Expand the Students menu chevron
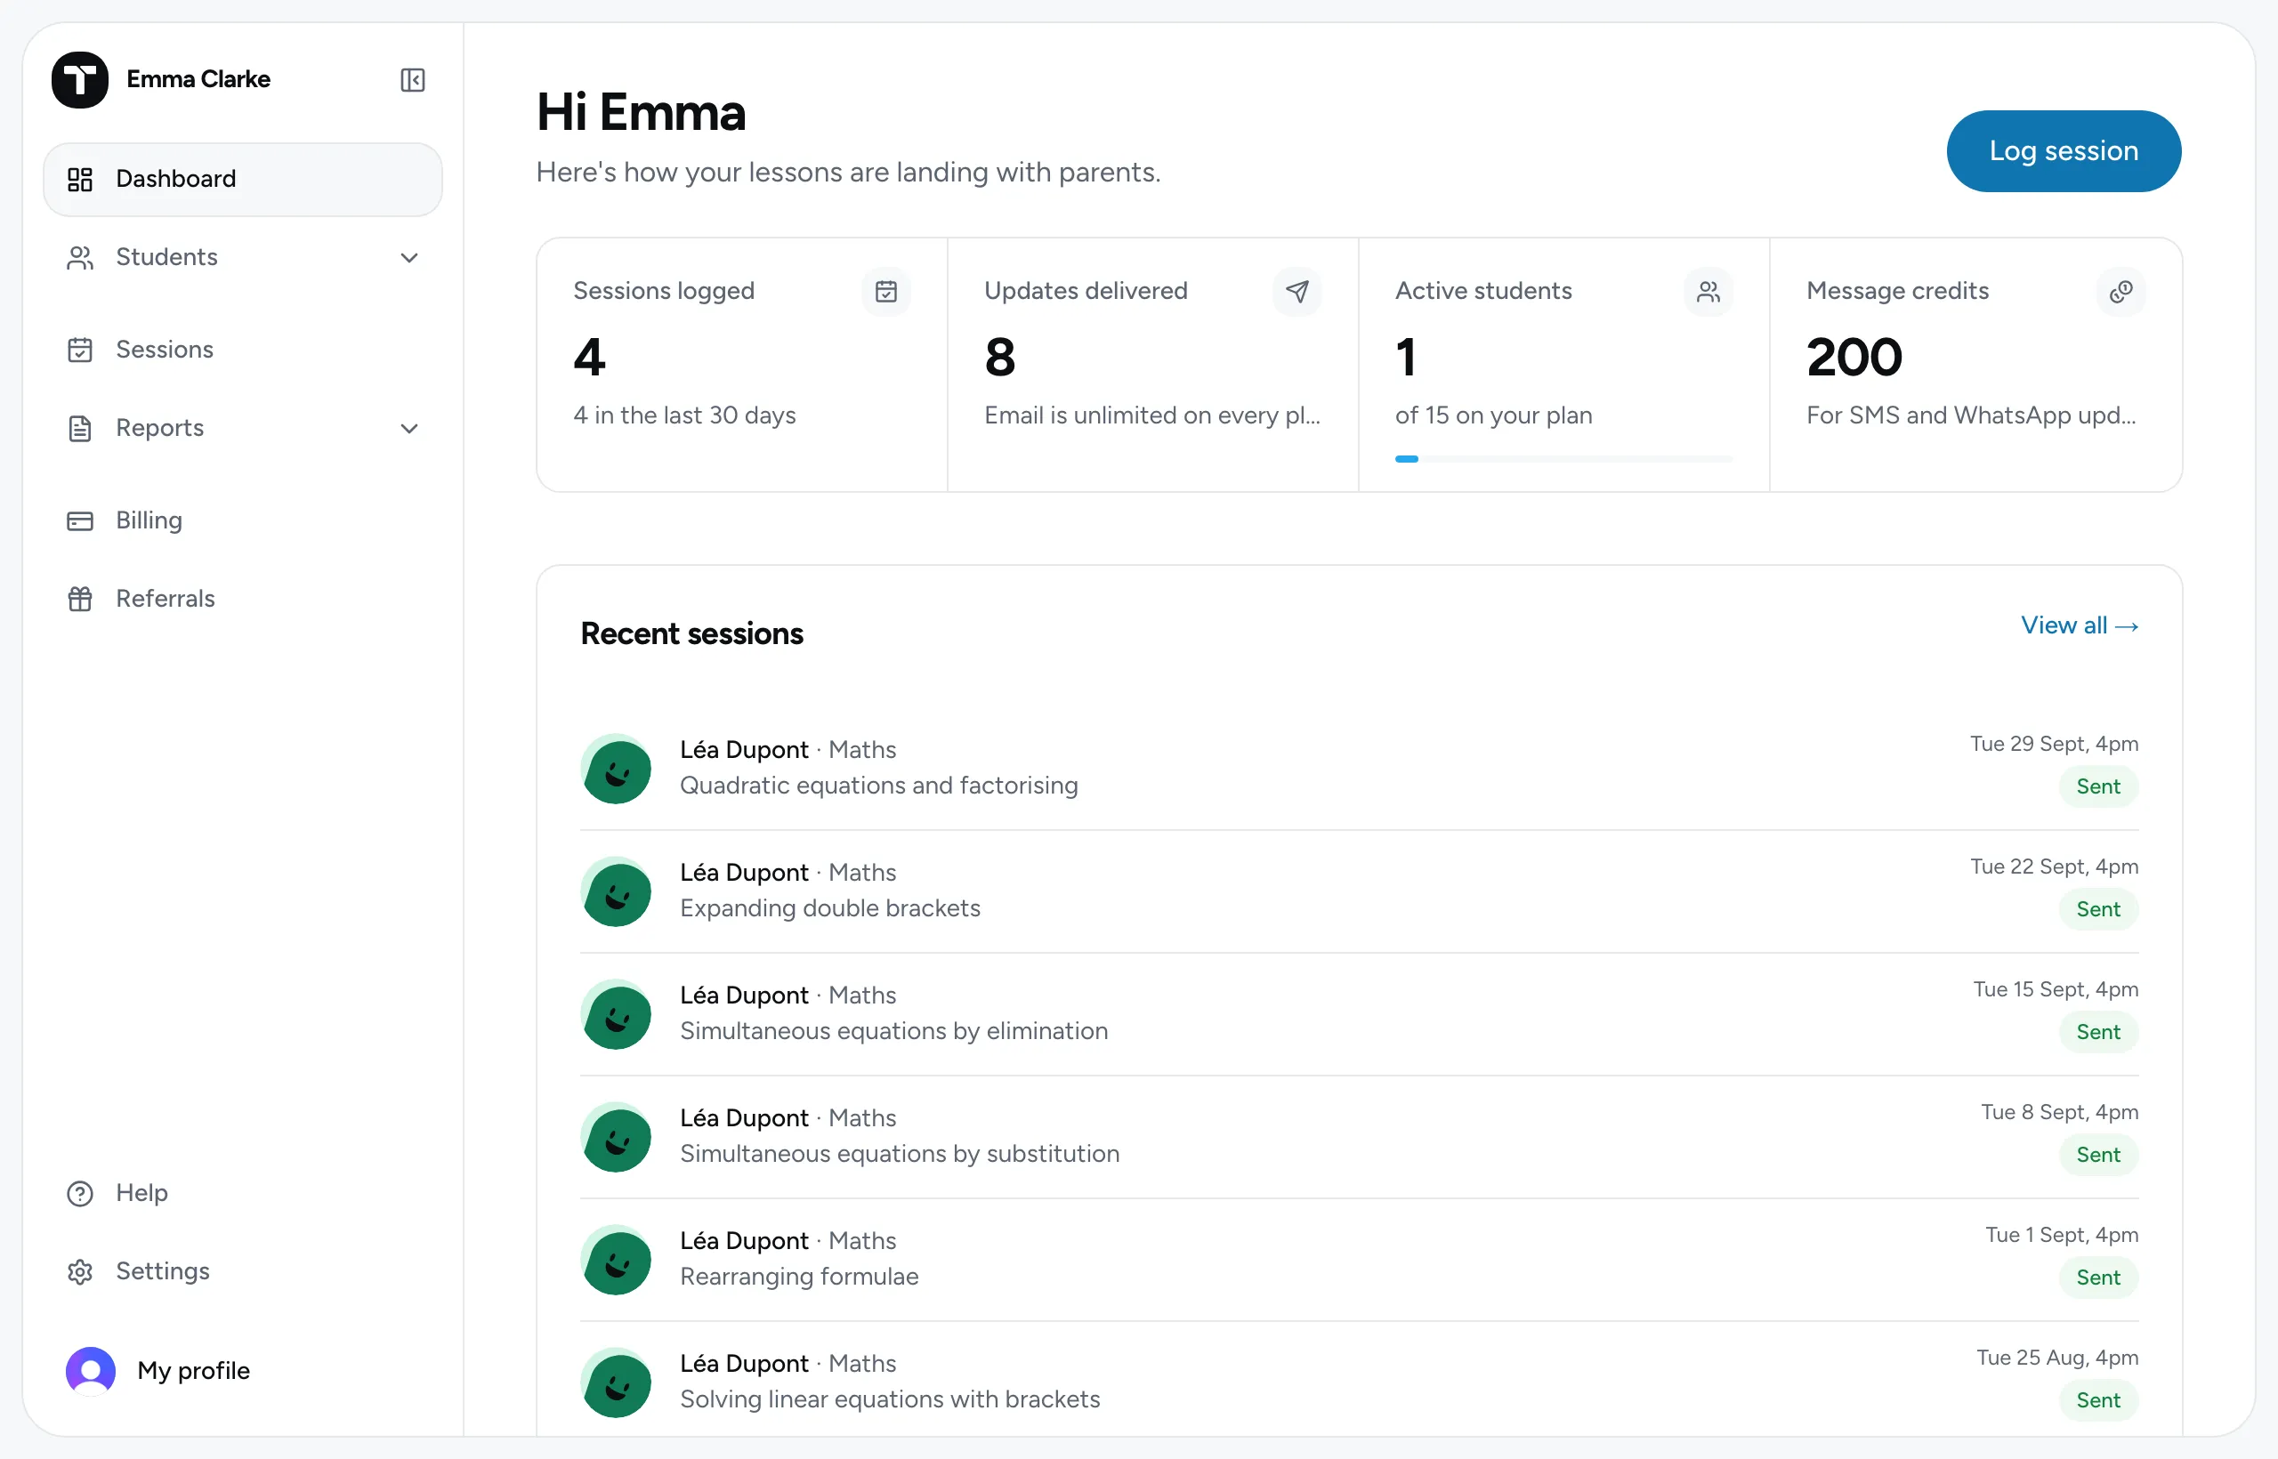The height and width of the screenshot is (1459, 2278). pyautogui.click(x=409, y=258)
